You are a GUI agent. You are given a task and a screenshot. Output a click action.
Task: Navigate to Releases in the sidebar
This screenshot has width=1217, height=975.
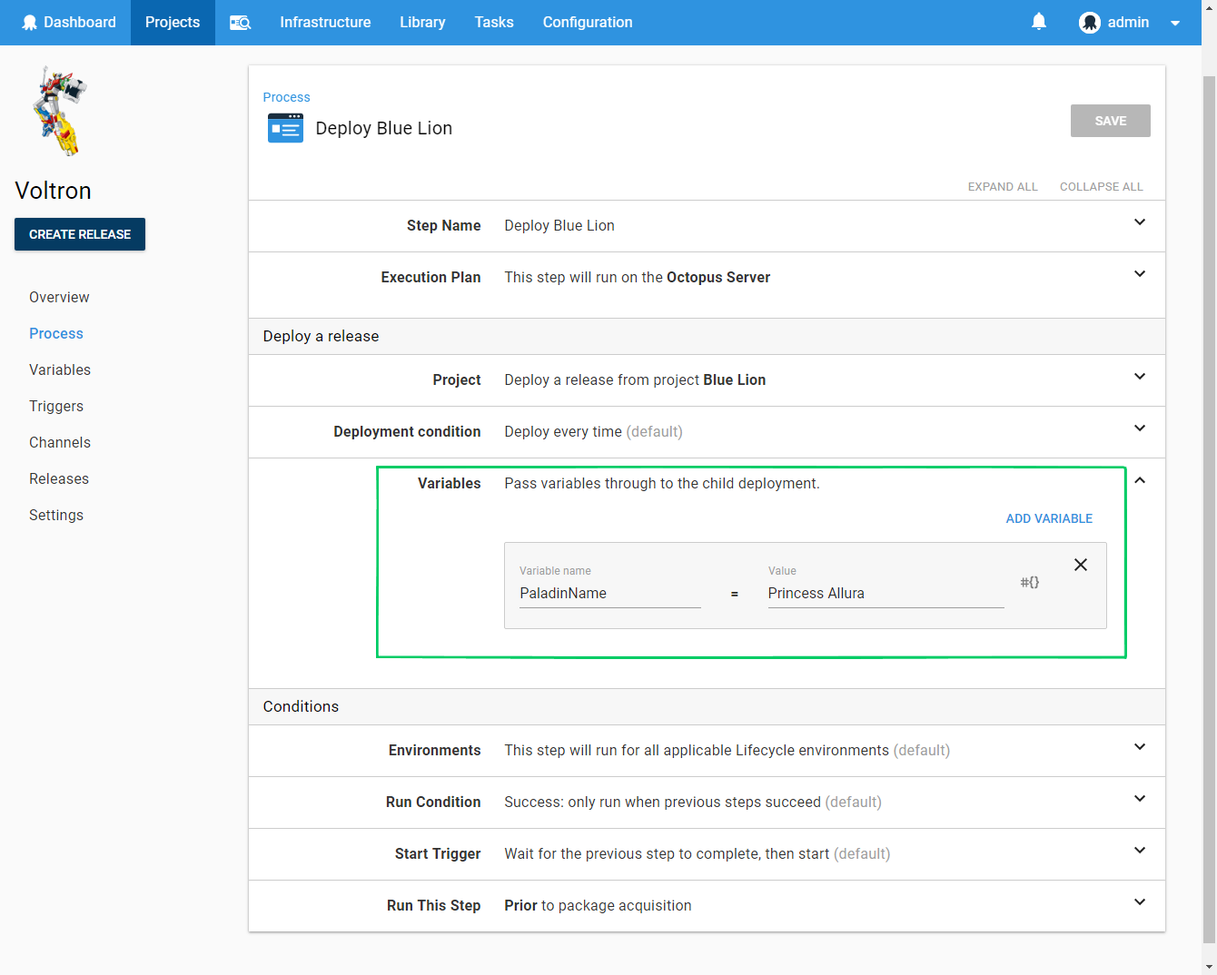click(58, 478)
